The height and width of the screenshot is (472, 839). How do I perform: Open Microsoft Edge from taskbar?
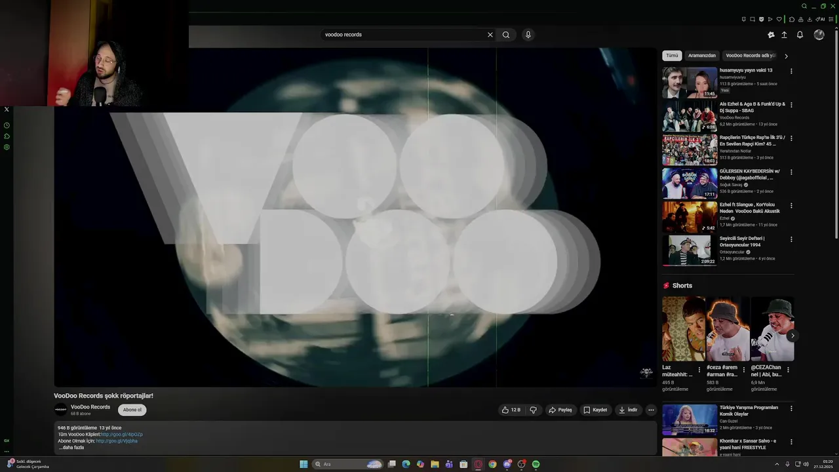[x=406, y=464]
